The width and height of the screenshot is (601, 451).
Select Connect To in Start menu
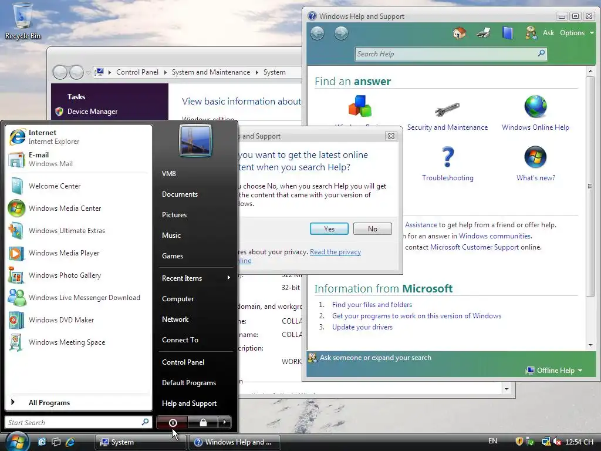tap(180, 340)
